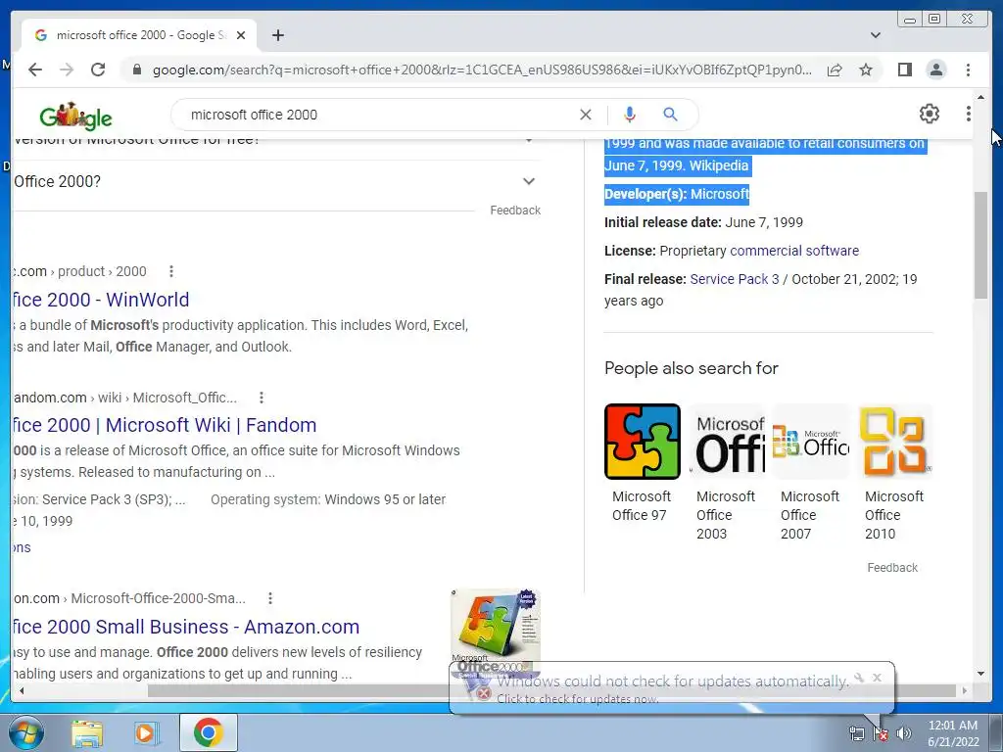
Task: Click Amazon Office 2000 product thumbnail
Action: (496, 634)
